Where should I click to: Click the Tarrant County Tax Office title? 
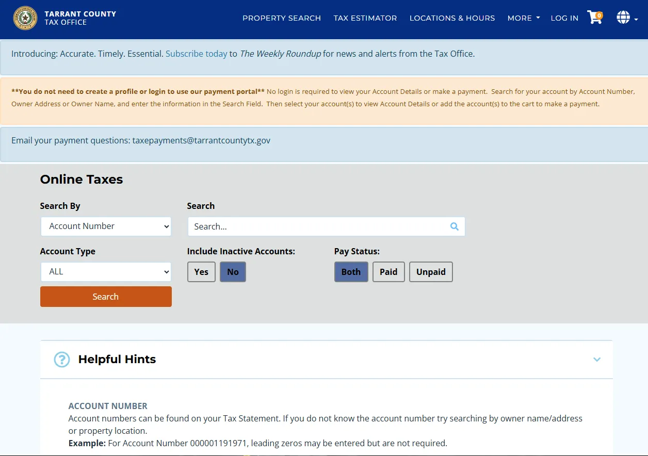[x=80, y=18]
